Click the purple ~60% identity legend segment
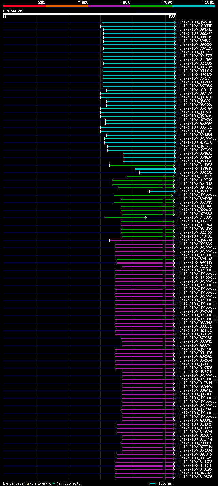Image resolution: width=218 pixels, height=486 pixels. point(109,6)
